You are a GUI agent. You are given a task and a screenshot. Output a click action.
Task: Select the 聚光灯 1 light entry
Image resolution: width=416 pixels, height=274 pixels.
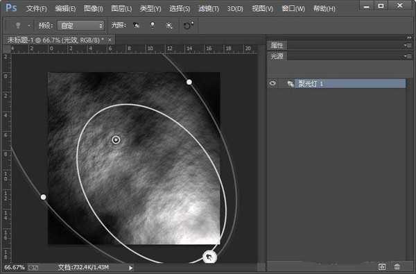[x=349, y=84]
